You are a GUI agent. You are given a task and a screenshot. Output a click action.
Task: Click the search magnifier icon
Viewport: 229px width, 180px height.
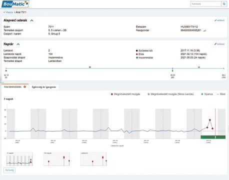[224, 4]
